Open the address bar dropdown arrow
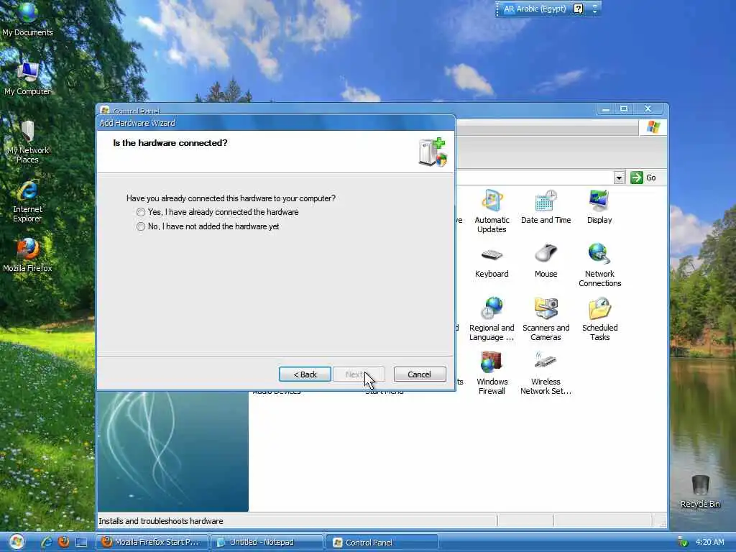Image resolution: width=736 pixels, height=552 pixels. pyautogui.click(x=619, y=178)
